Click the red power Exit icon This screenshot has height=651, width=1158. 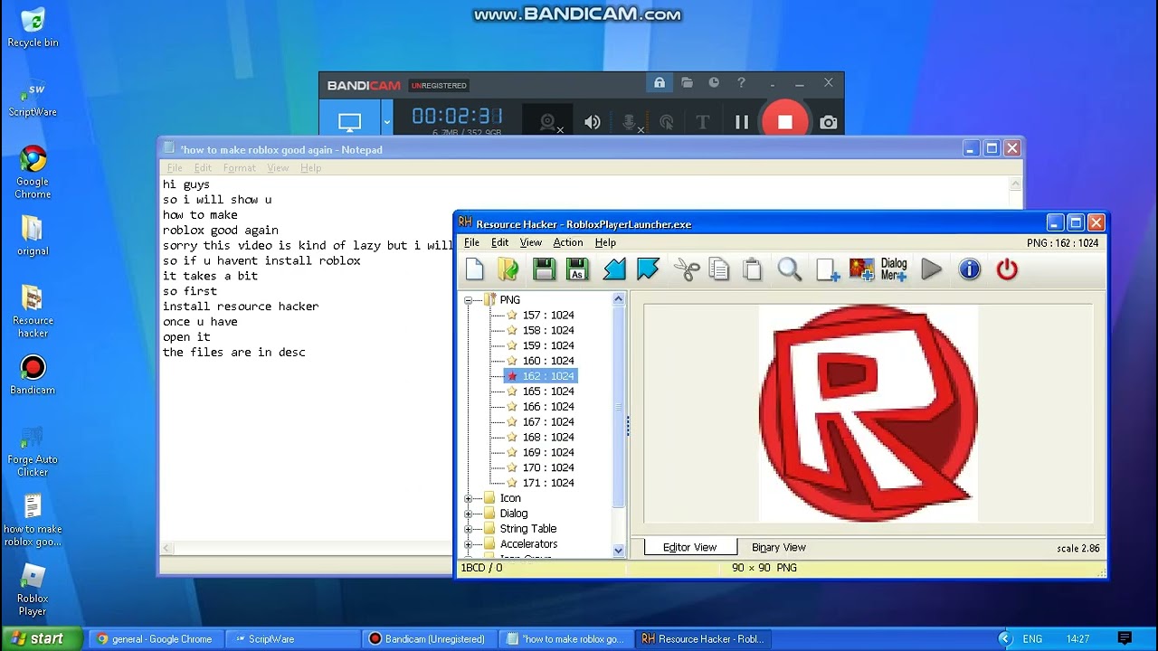1007,269
